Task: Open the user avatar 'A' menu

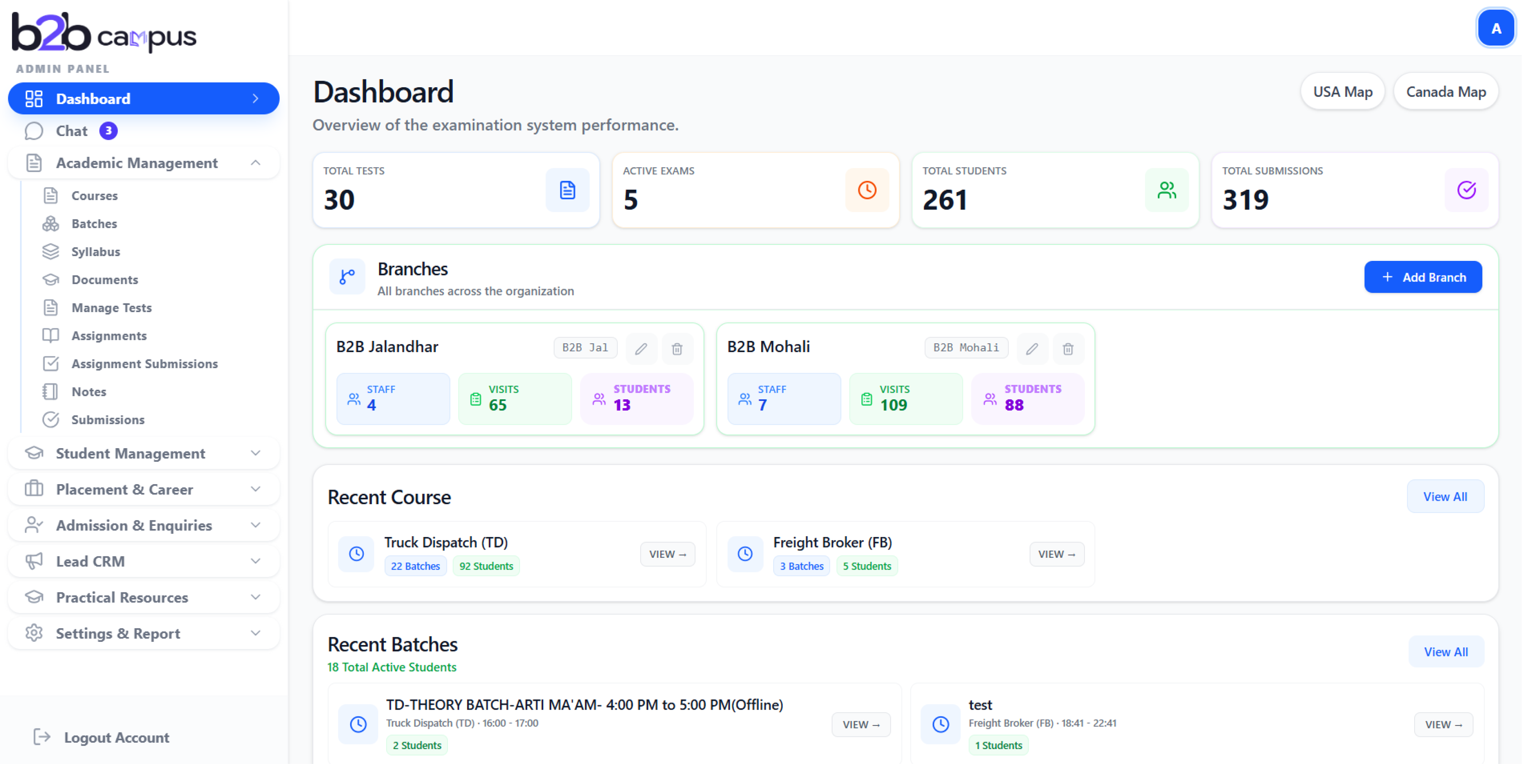Action: coord(1496,28)
